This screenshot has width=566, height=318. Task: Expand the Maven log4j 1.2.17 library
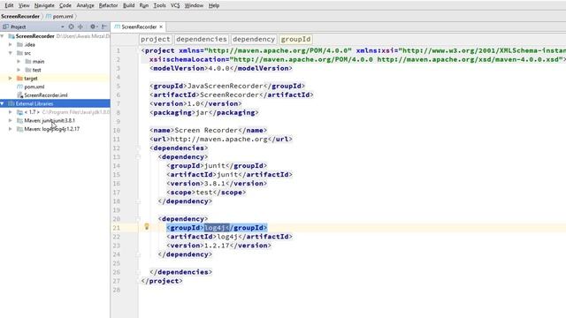(x=10, y=129)
